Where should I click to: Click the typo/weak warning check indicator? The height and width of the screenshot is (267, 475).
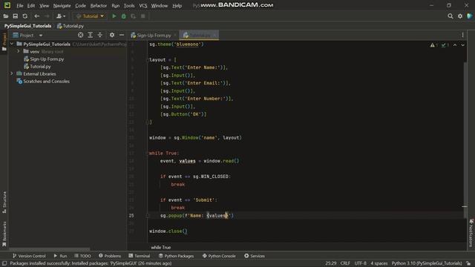coord(445,45)
